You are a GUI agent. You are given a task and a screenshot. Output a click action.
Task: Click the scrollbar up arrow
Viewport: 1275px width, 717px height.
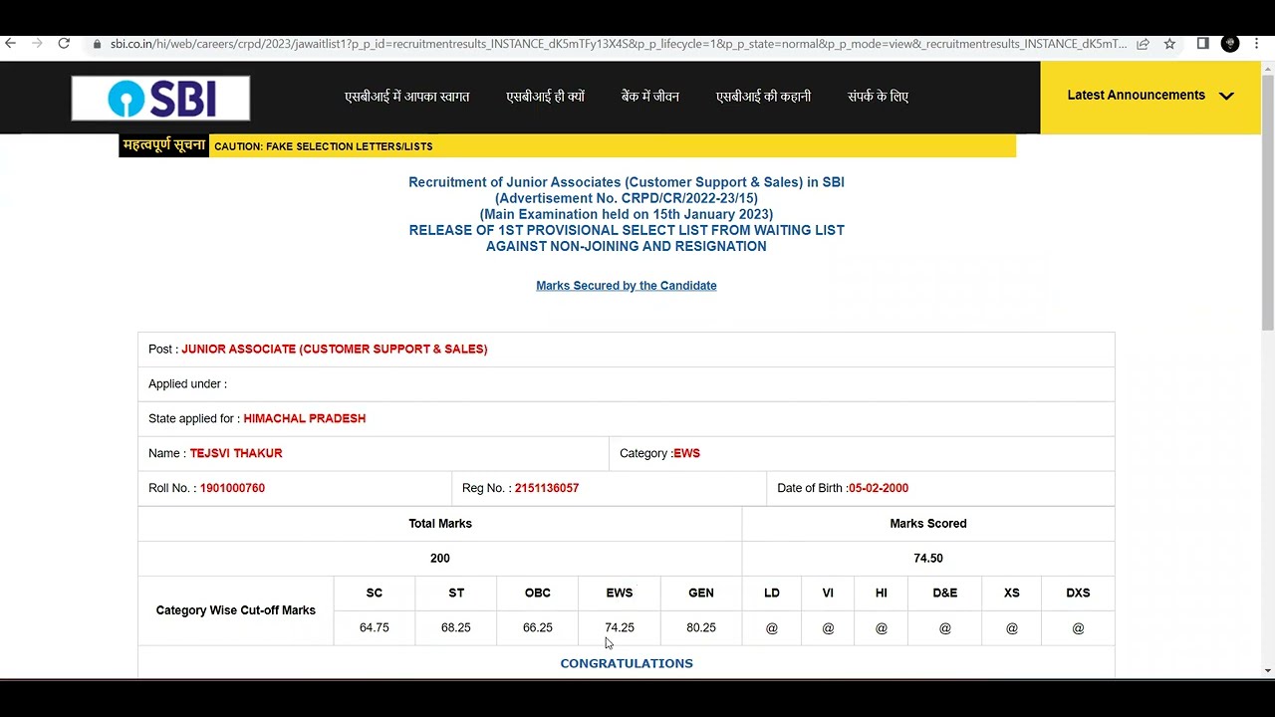coord(1267,69)
